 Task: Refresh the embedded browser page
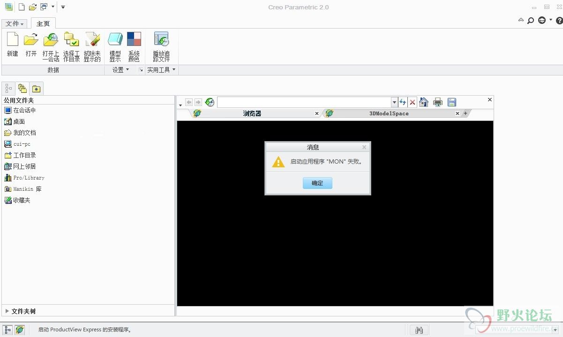[x=403, y=102]
